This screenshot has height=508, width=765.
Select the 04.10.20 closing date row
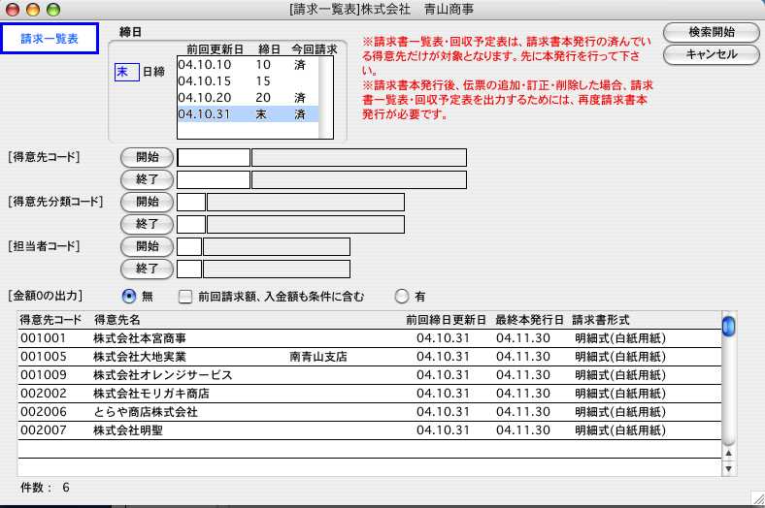tap(248, 98)
